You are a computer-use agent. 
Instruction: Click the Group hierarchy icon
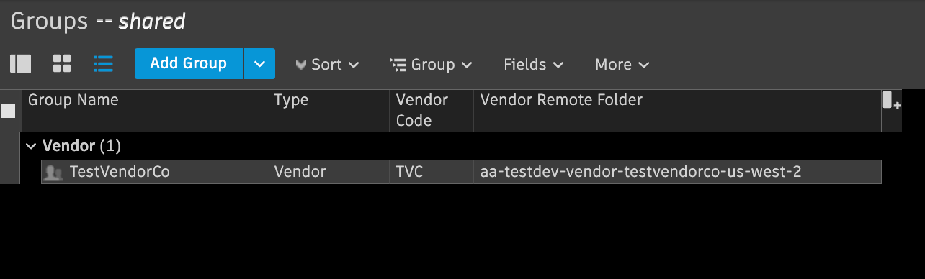click(398, 65)
